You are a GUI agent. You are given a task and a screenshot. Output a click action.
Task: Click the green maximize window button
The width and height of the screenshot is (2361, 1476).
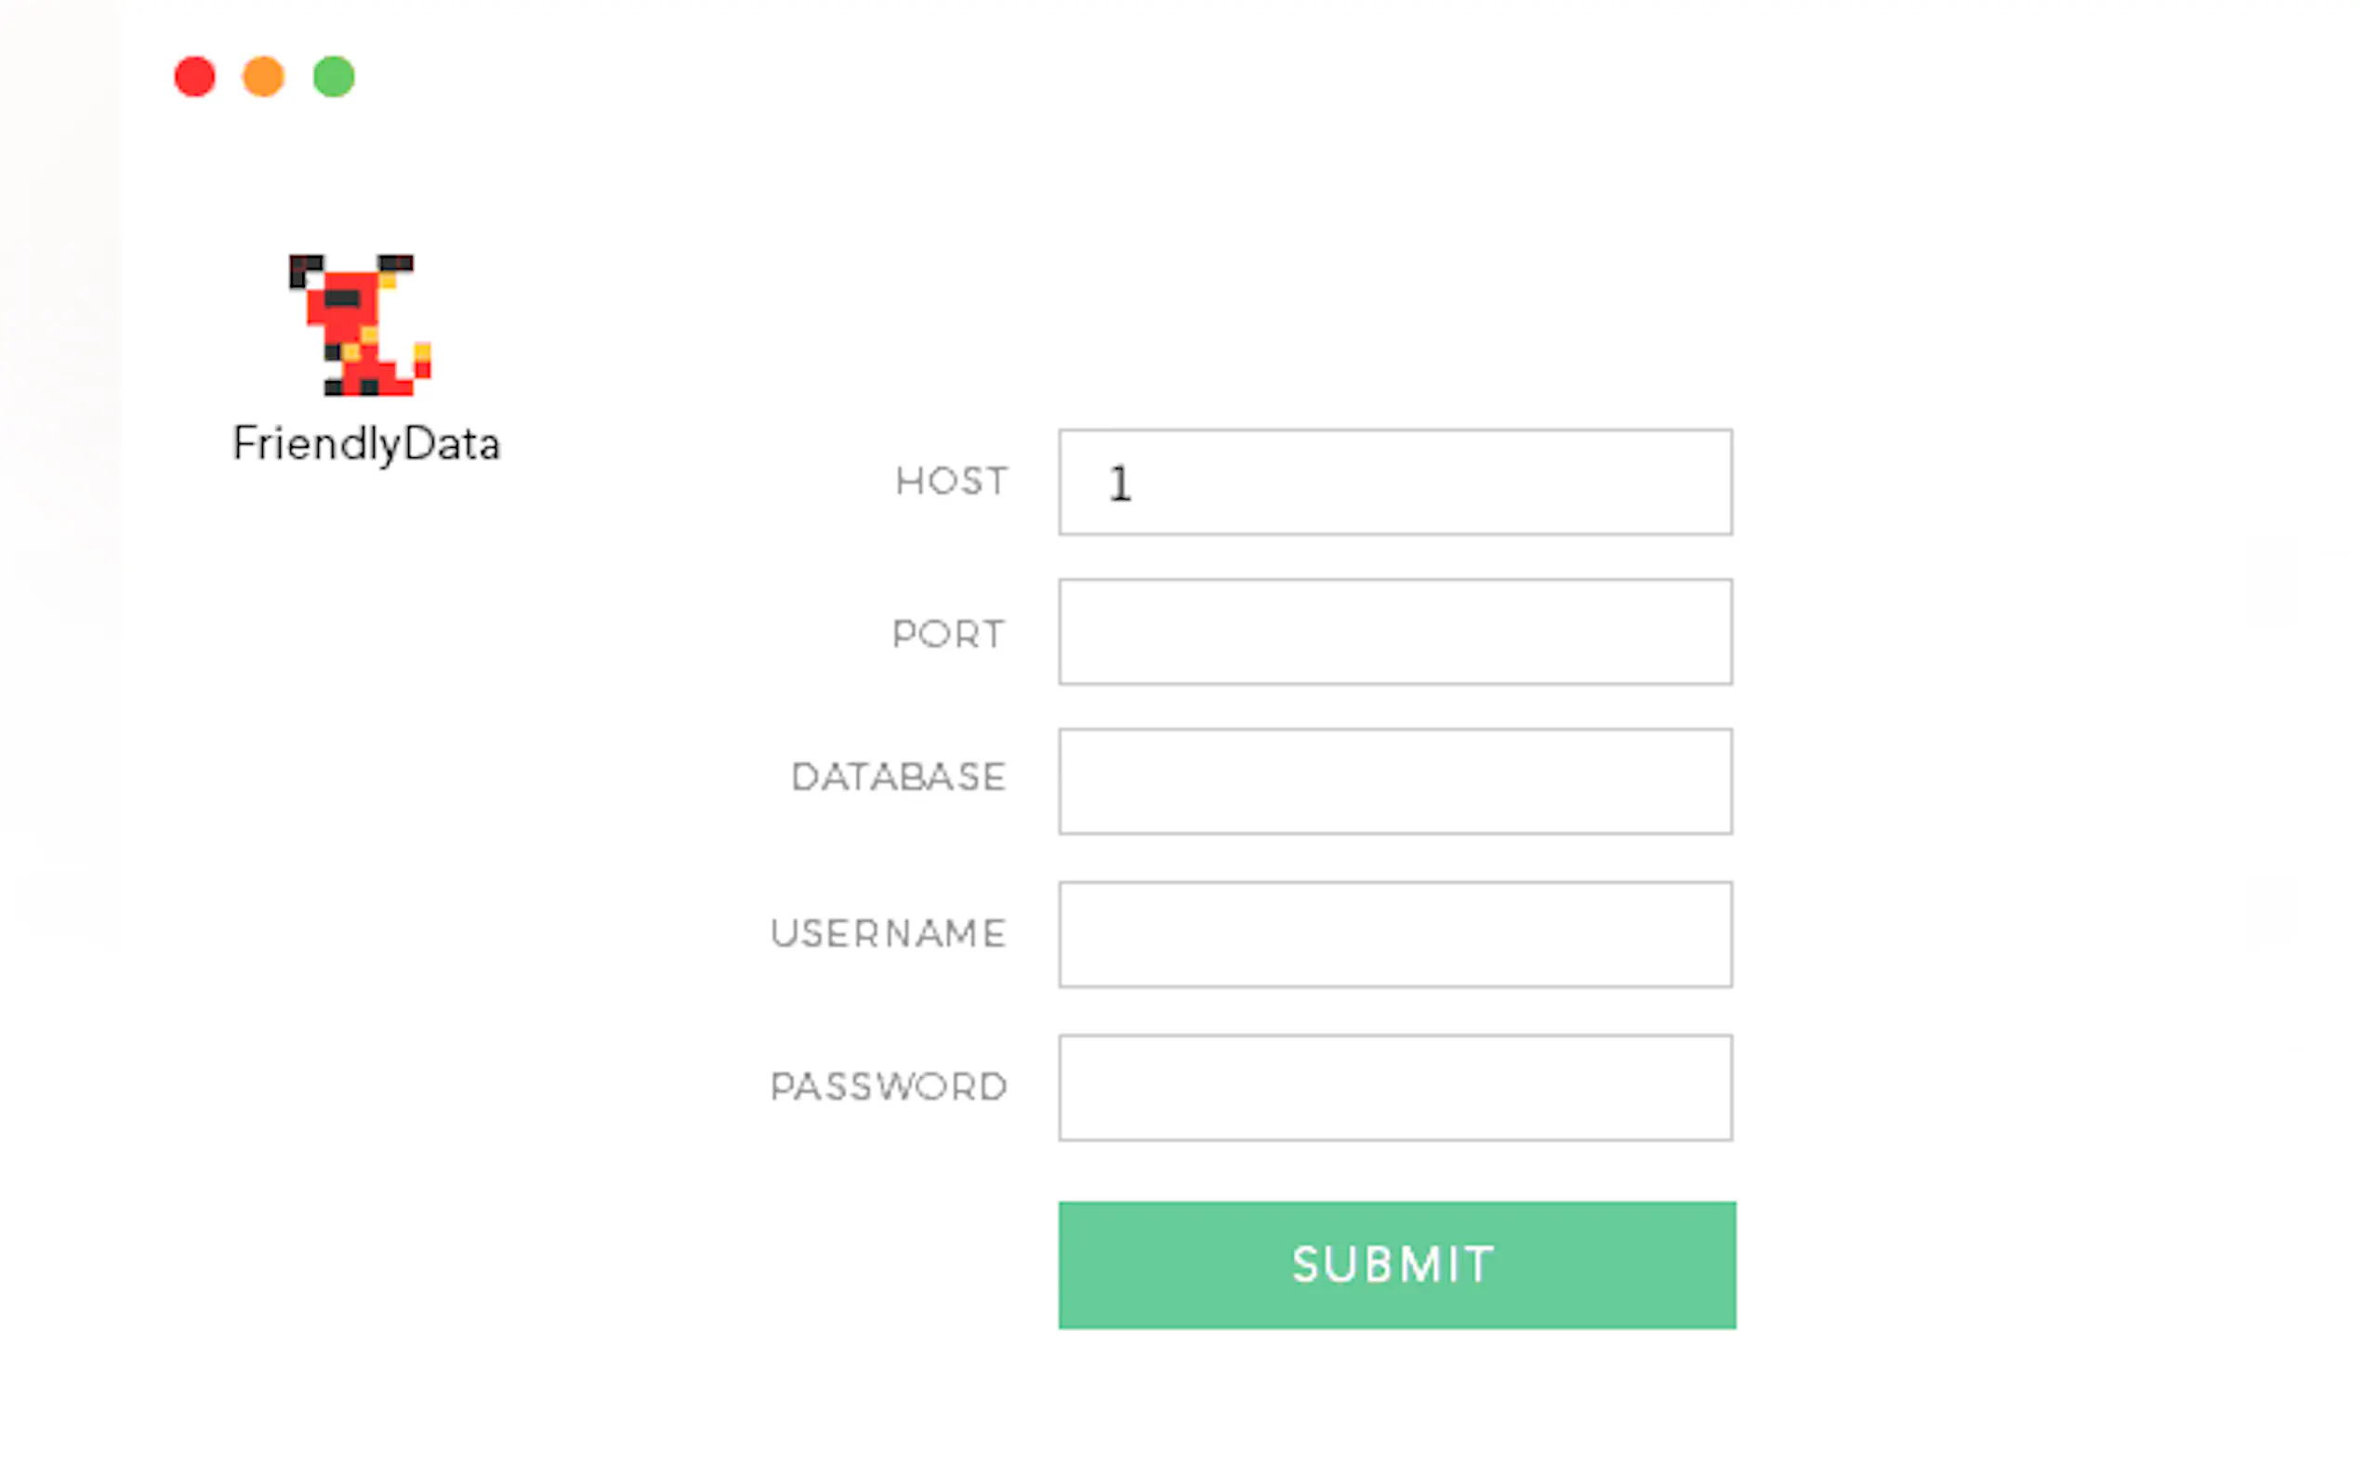334,76
